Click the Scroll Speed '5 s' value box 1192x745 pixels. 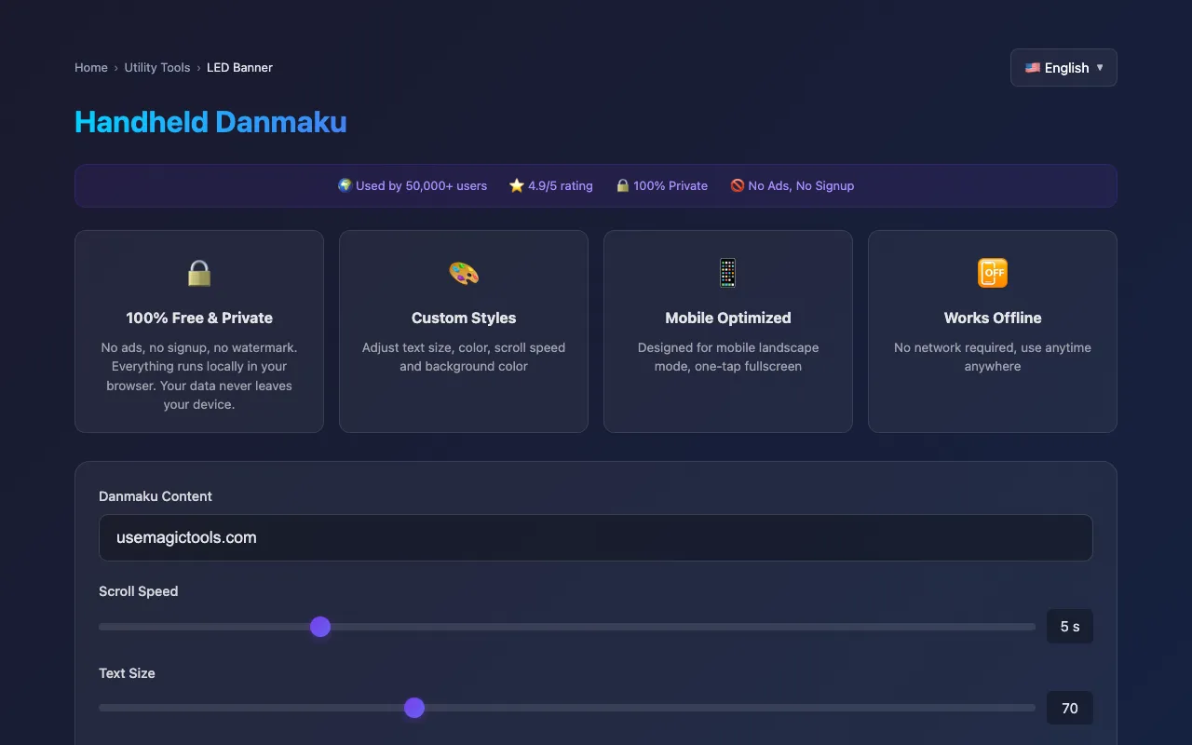click(1070, 627)
